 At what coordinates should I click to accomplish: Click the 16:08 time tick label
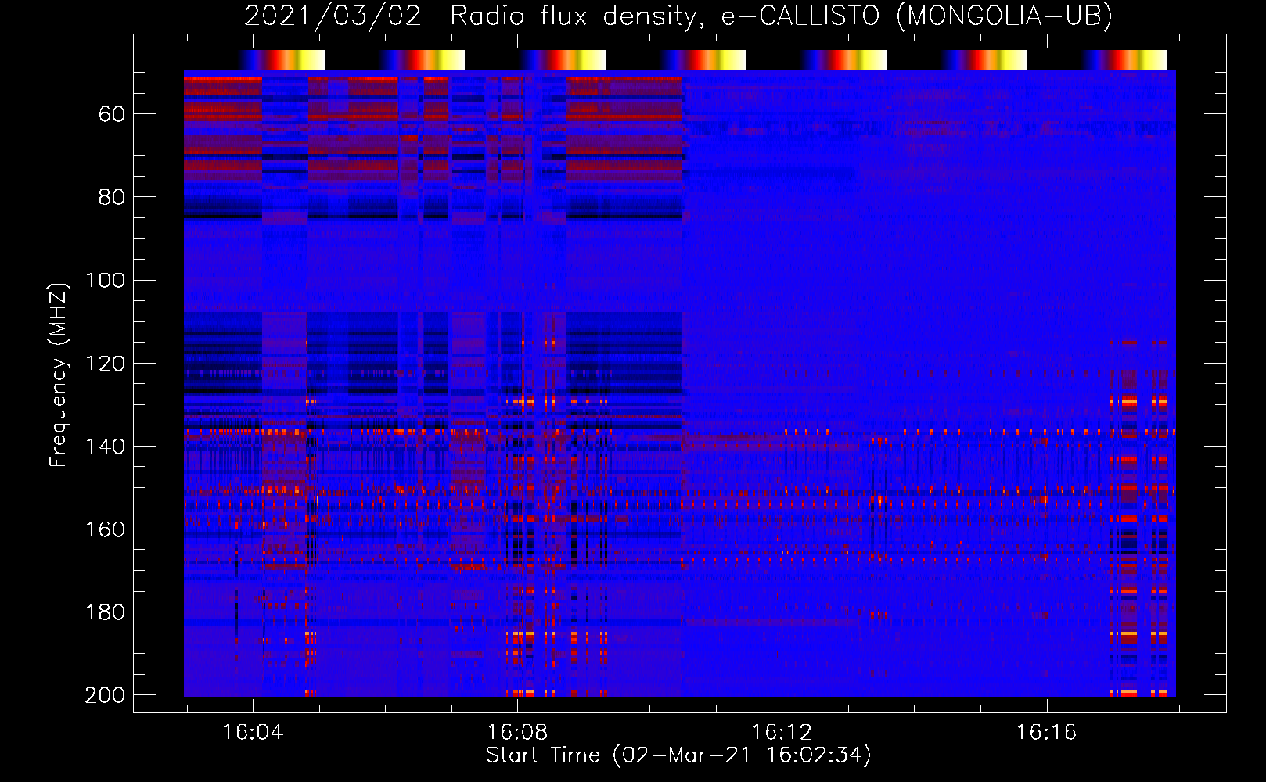point(517,733)
